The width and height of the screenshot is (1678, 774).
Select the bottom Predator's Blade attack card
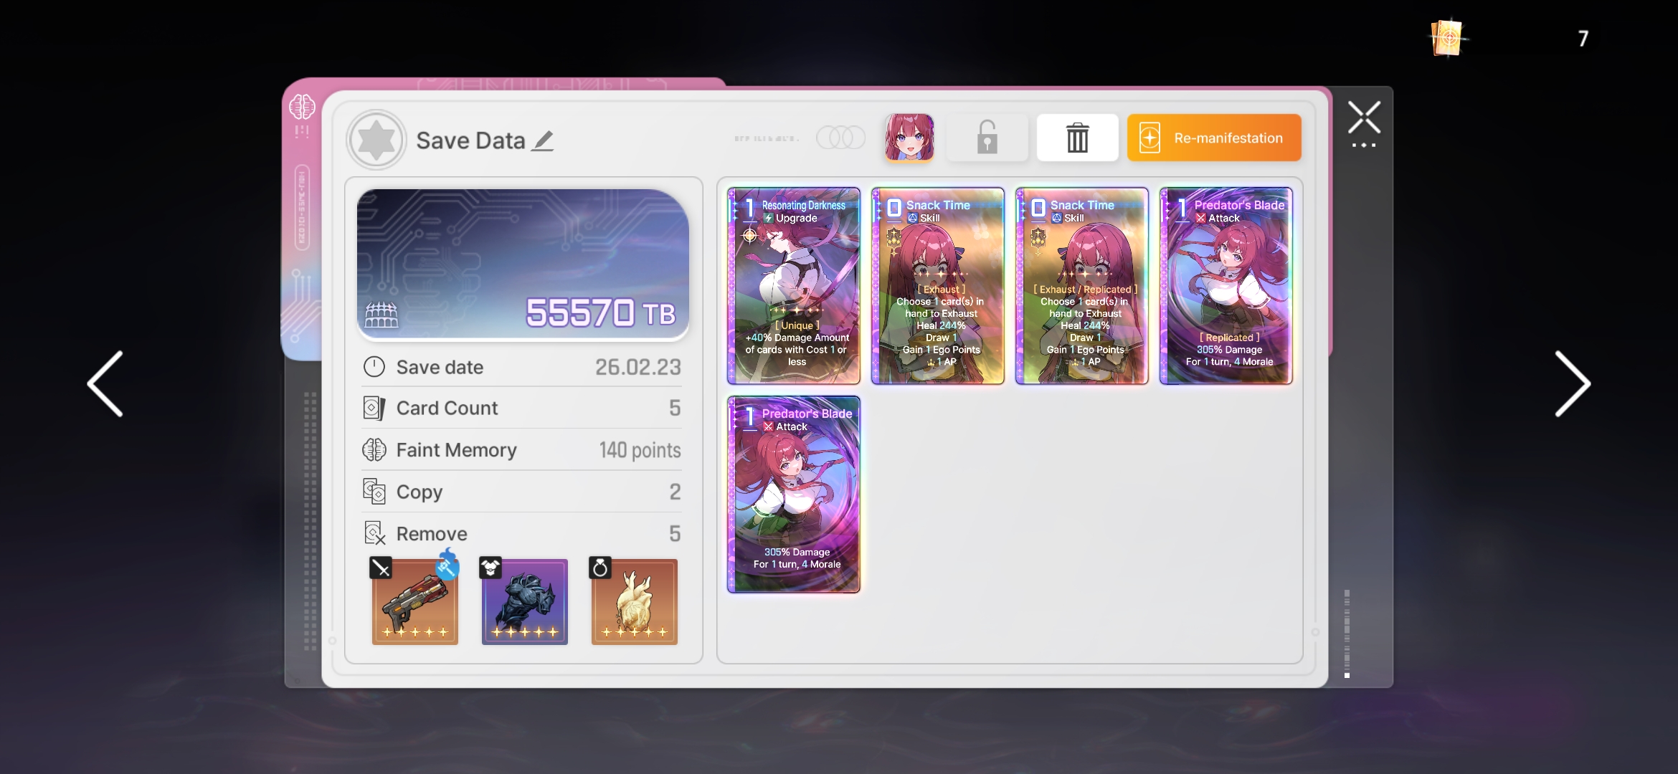[x=793, y=494]
